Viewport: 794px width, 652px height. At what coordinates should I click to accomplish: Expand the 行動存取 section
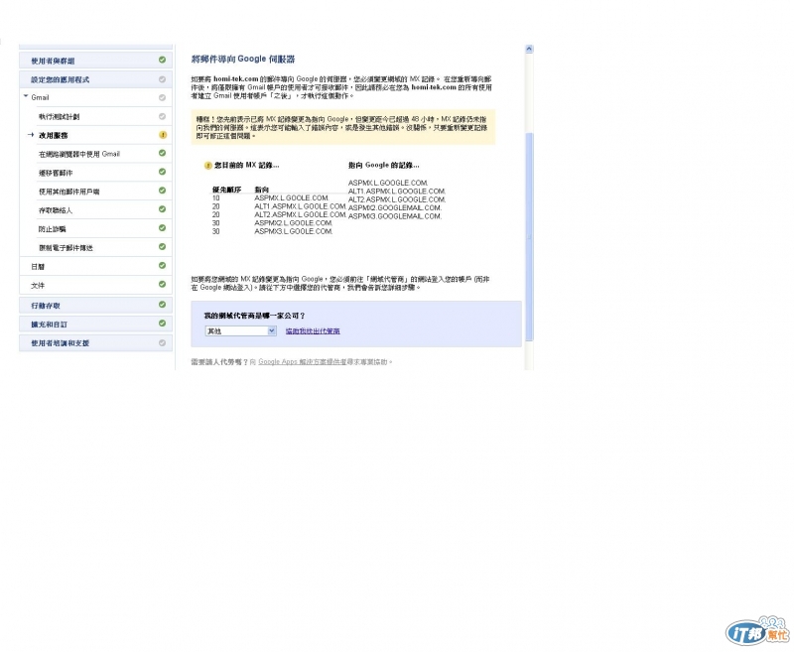coord(95,306)
